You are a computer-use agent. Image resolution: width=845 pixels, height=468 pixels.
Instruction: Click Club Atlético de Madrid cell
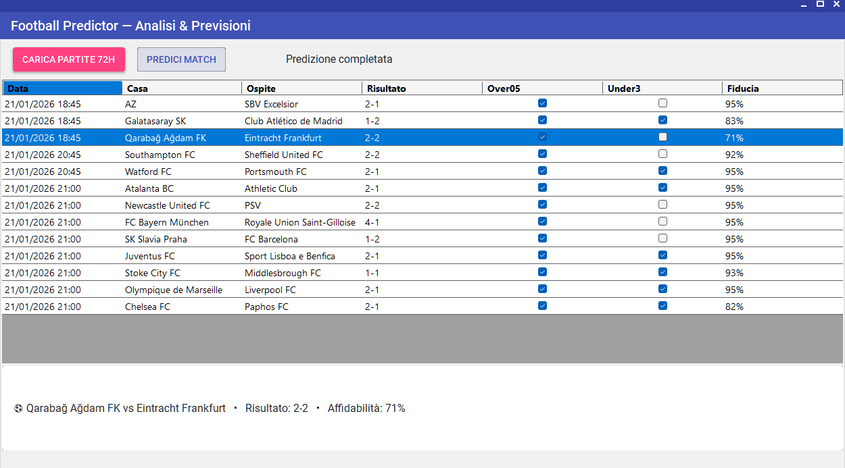pos(301,121)
